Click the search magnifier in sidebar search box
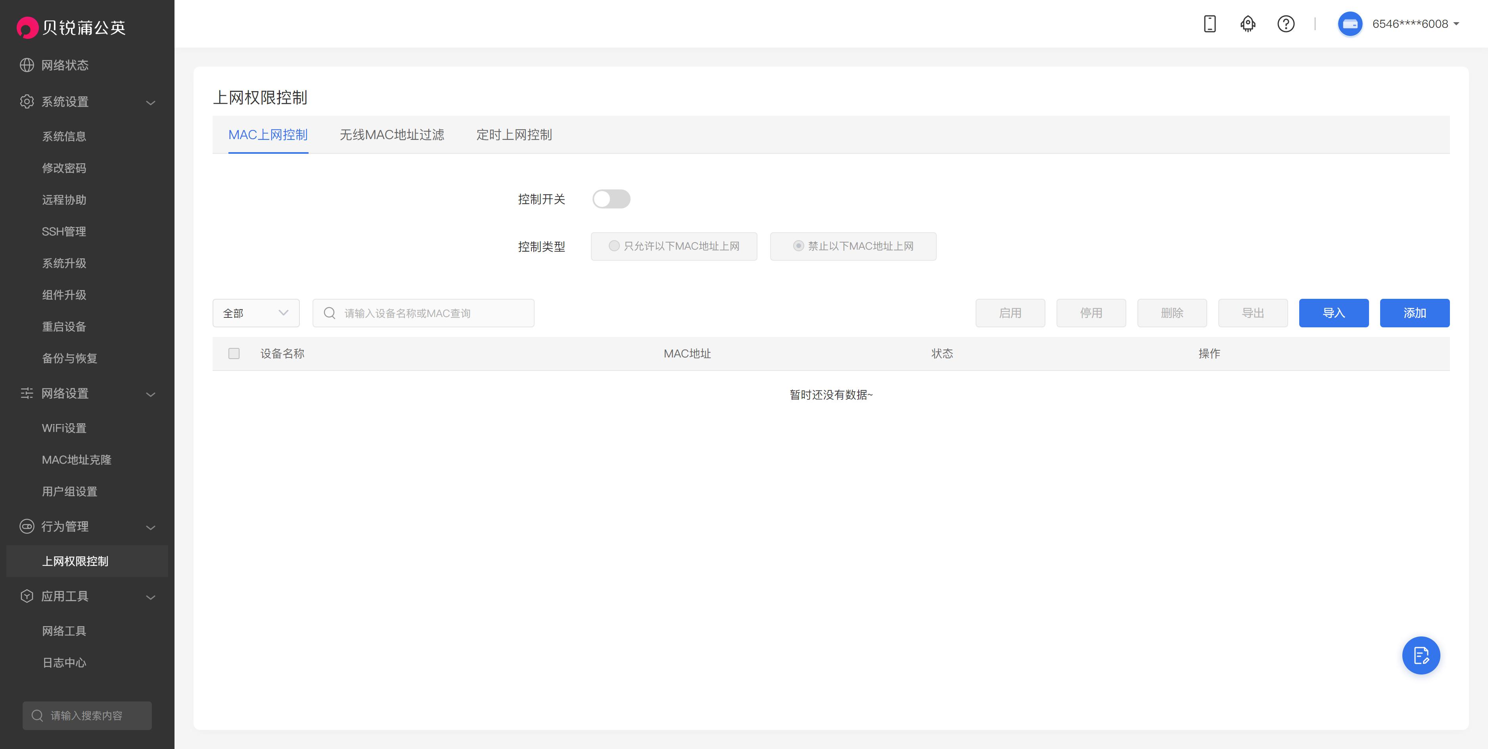The width and height of the screenshot is (1488, 749). click(38, 716)
